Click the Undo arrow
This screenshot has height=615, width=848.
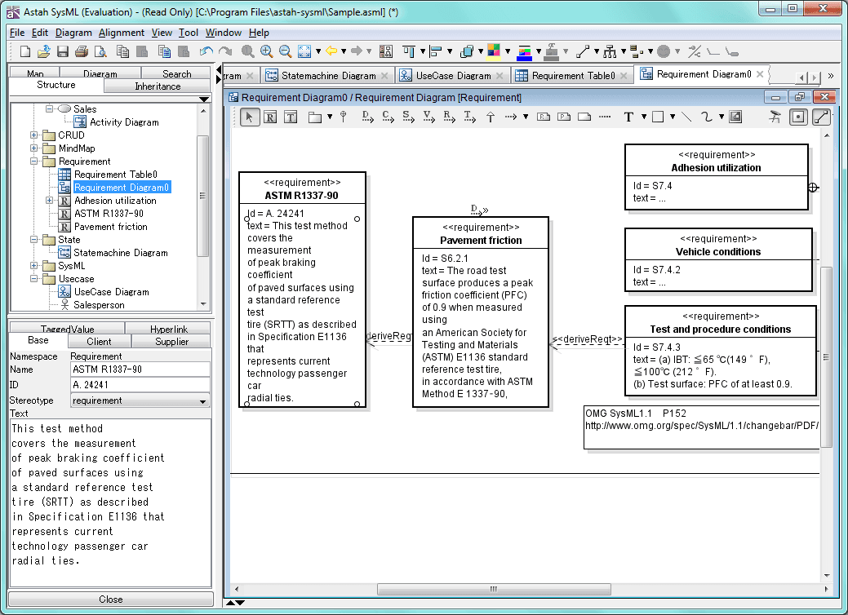click(x=206, y=51)
